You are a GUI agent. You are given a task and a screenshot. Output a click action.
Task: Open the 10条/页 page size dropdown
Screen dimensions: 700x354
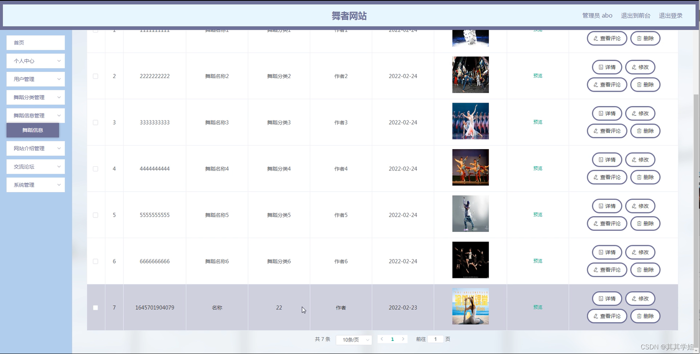[x=353, y=340]
